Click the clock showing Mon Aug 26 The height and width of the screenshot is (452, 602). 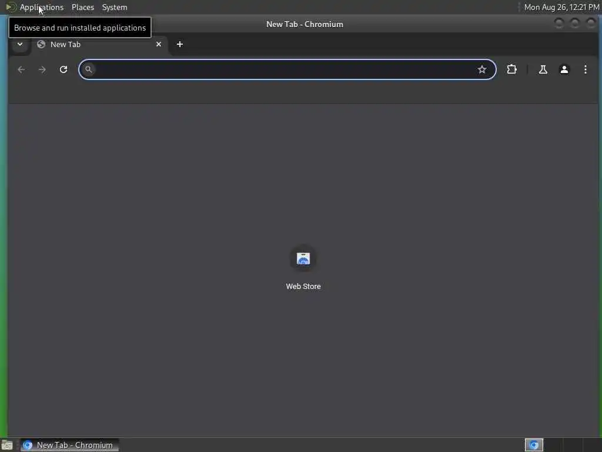pyautogui.click(x=561, y=7)
